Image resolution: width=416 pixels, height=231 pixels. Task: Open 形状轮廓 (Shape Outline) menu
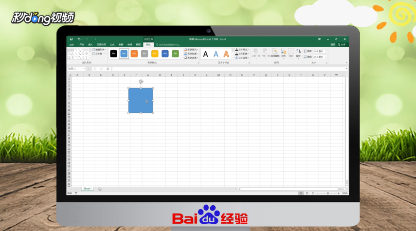tap(191, 53)
